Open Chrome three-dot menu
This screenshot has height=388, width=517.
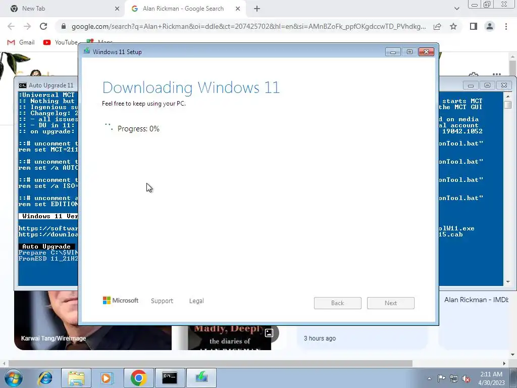506,26
